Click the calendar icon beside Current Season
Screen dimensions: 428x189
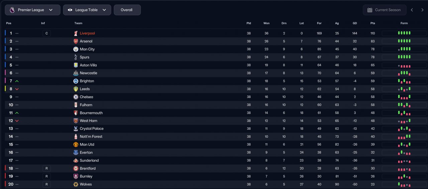coord(370,10)
